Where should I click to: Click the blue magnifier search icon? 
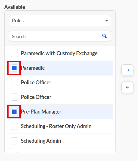[104, 36]
